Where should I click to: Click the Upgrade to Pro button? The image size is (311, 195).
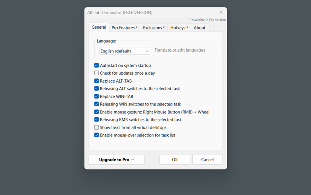click(116, 160)
